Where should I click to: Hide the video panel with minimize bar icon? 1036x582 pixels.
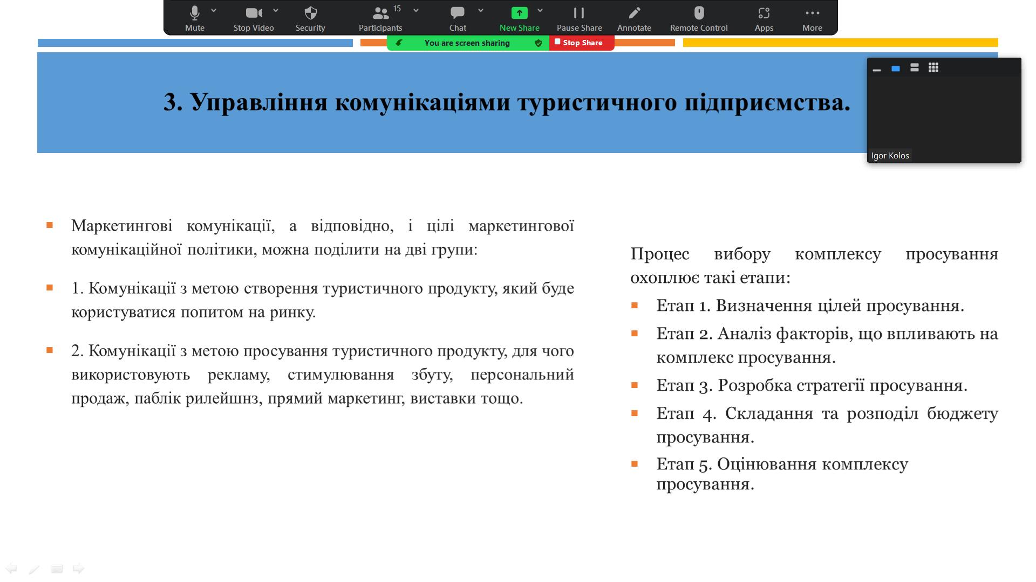click(877, 70)
